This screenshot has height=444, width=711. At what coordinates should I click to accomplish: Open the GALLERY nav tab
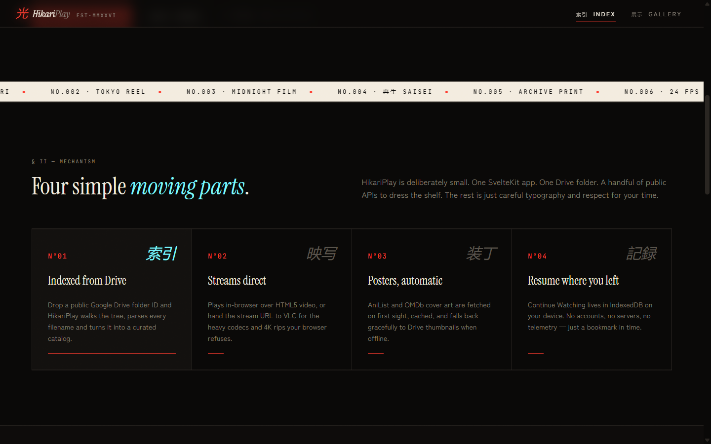[656, 14]
